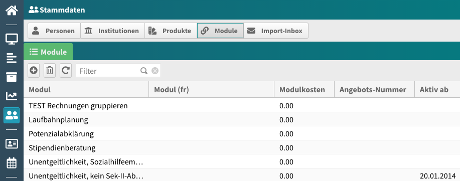Select the Stipendienberatung row

(x=242, y=148)
